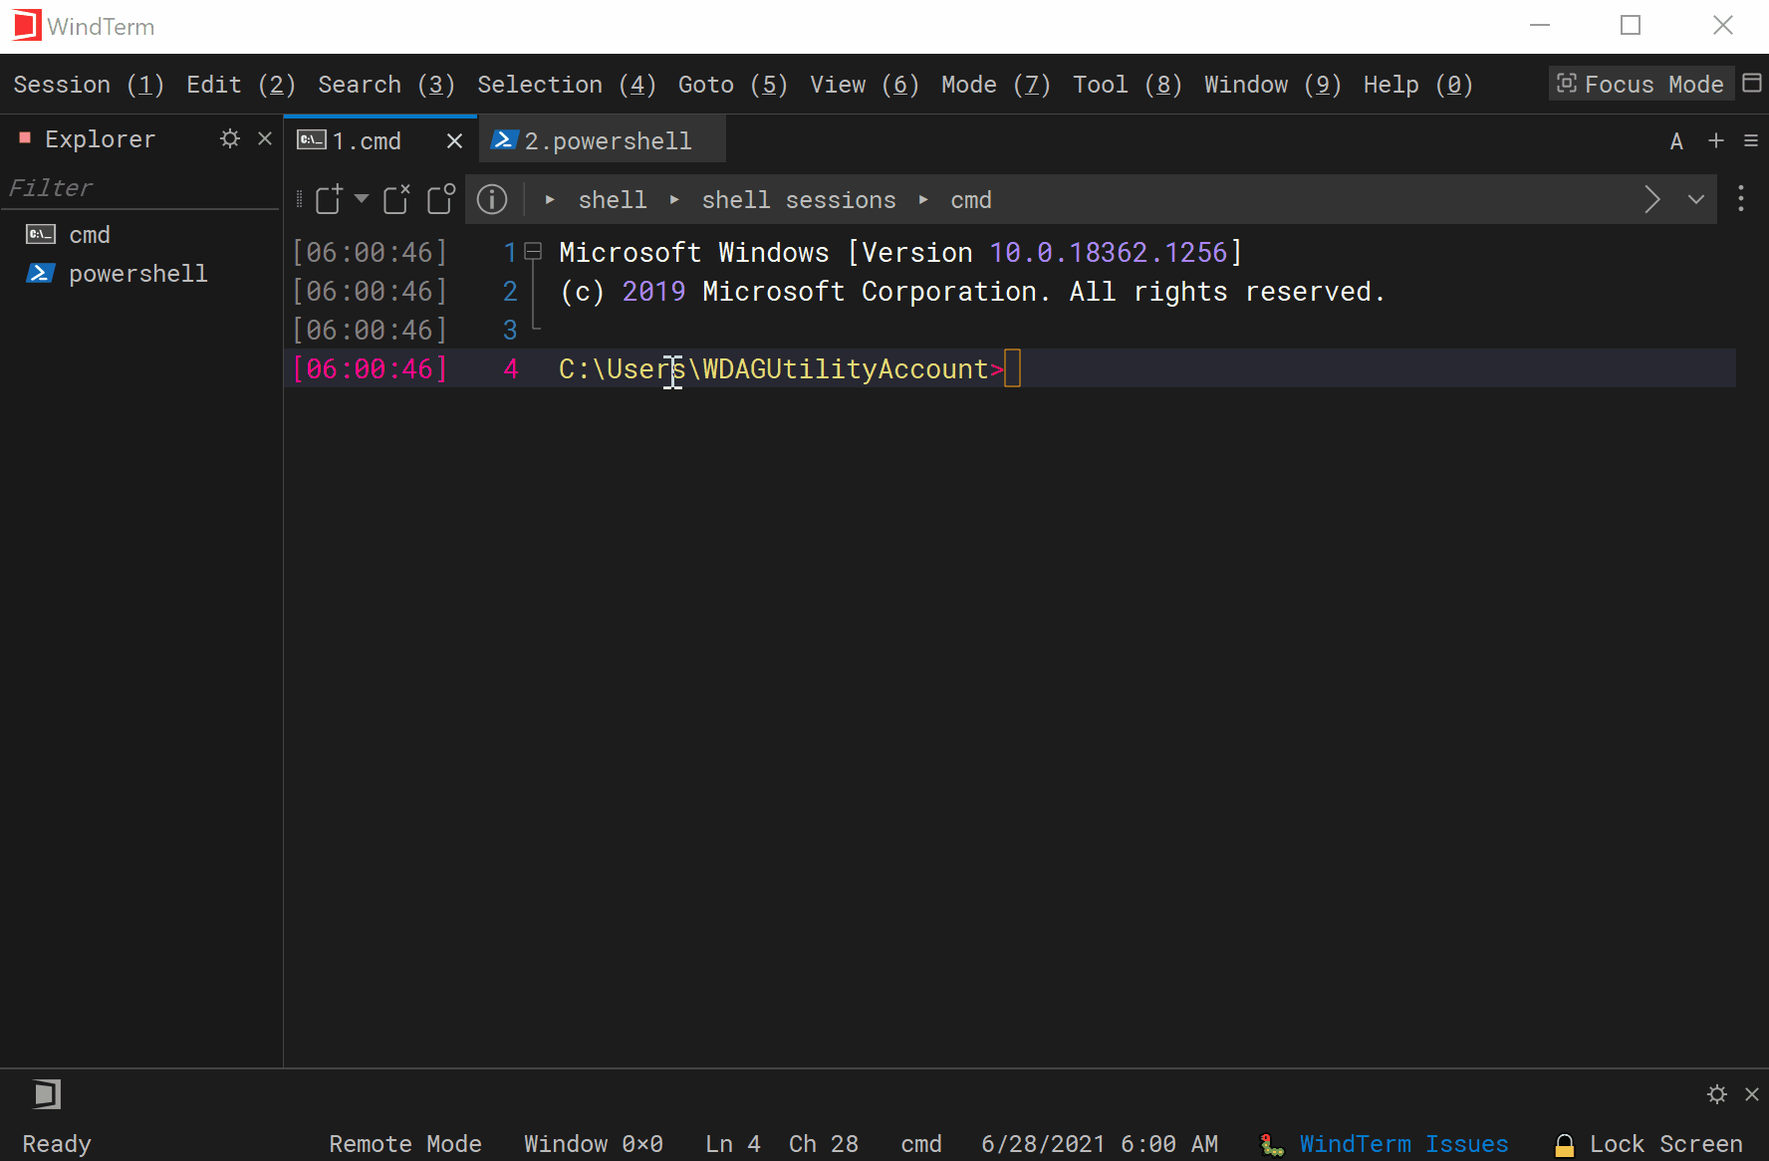Click cmd status bar entry
This screenshot has height=1161, width=1769.
[x=921, y=1144]
